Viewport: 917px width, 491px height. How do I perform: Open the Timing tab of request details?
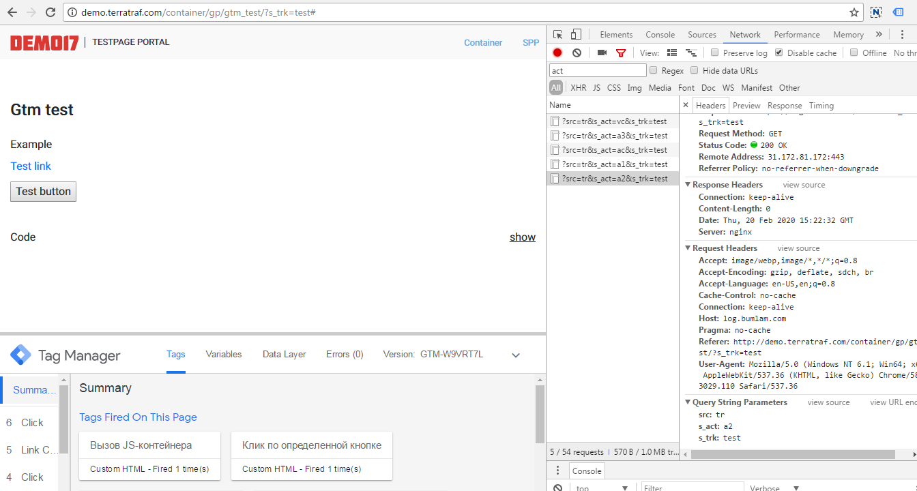click(821, 106)
